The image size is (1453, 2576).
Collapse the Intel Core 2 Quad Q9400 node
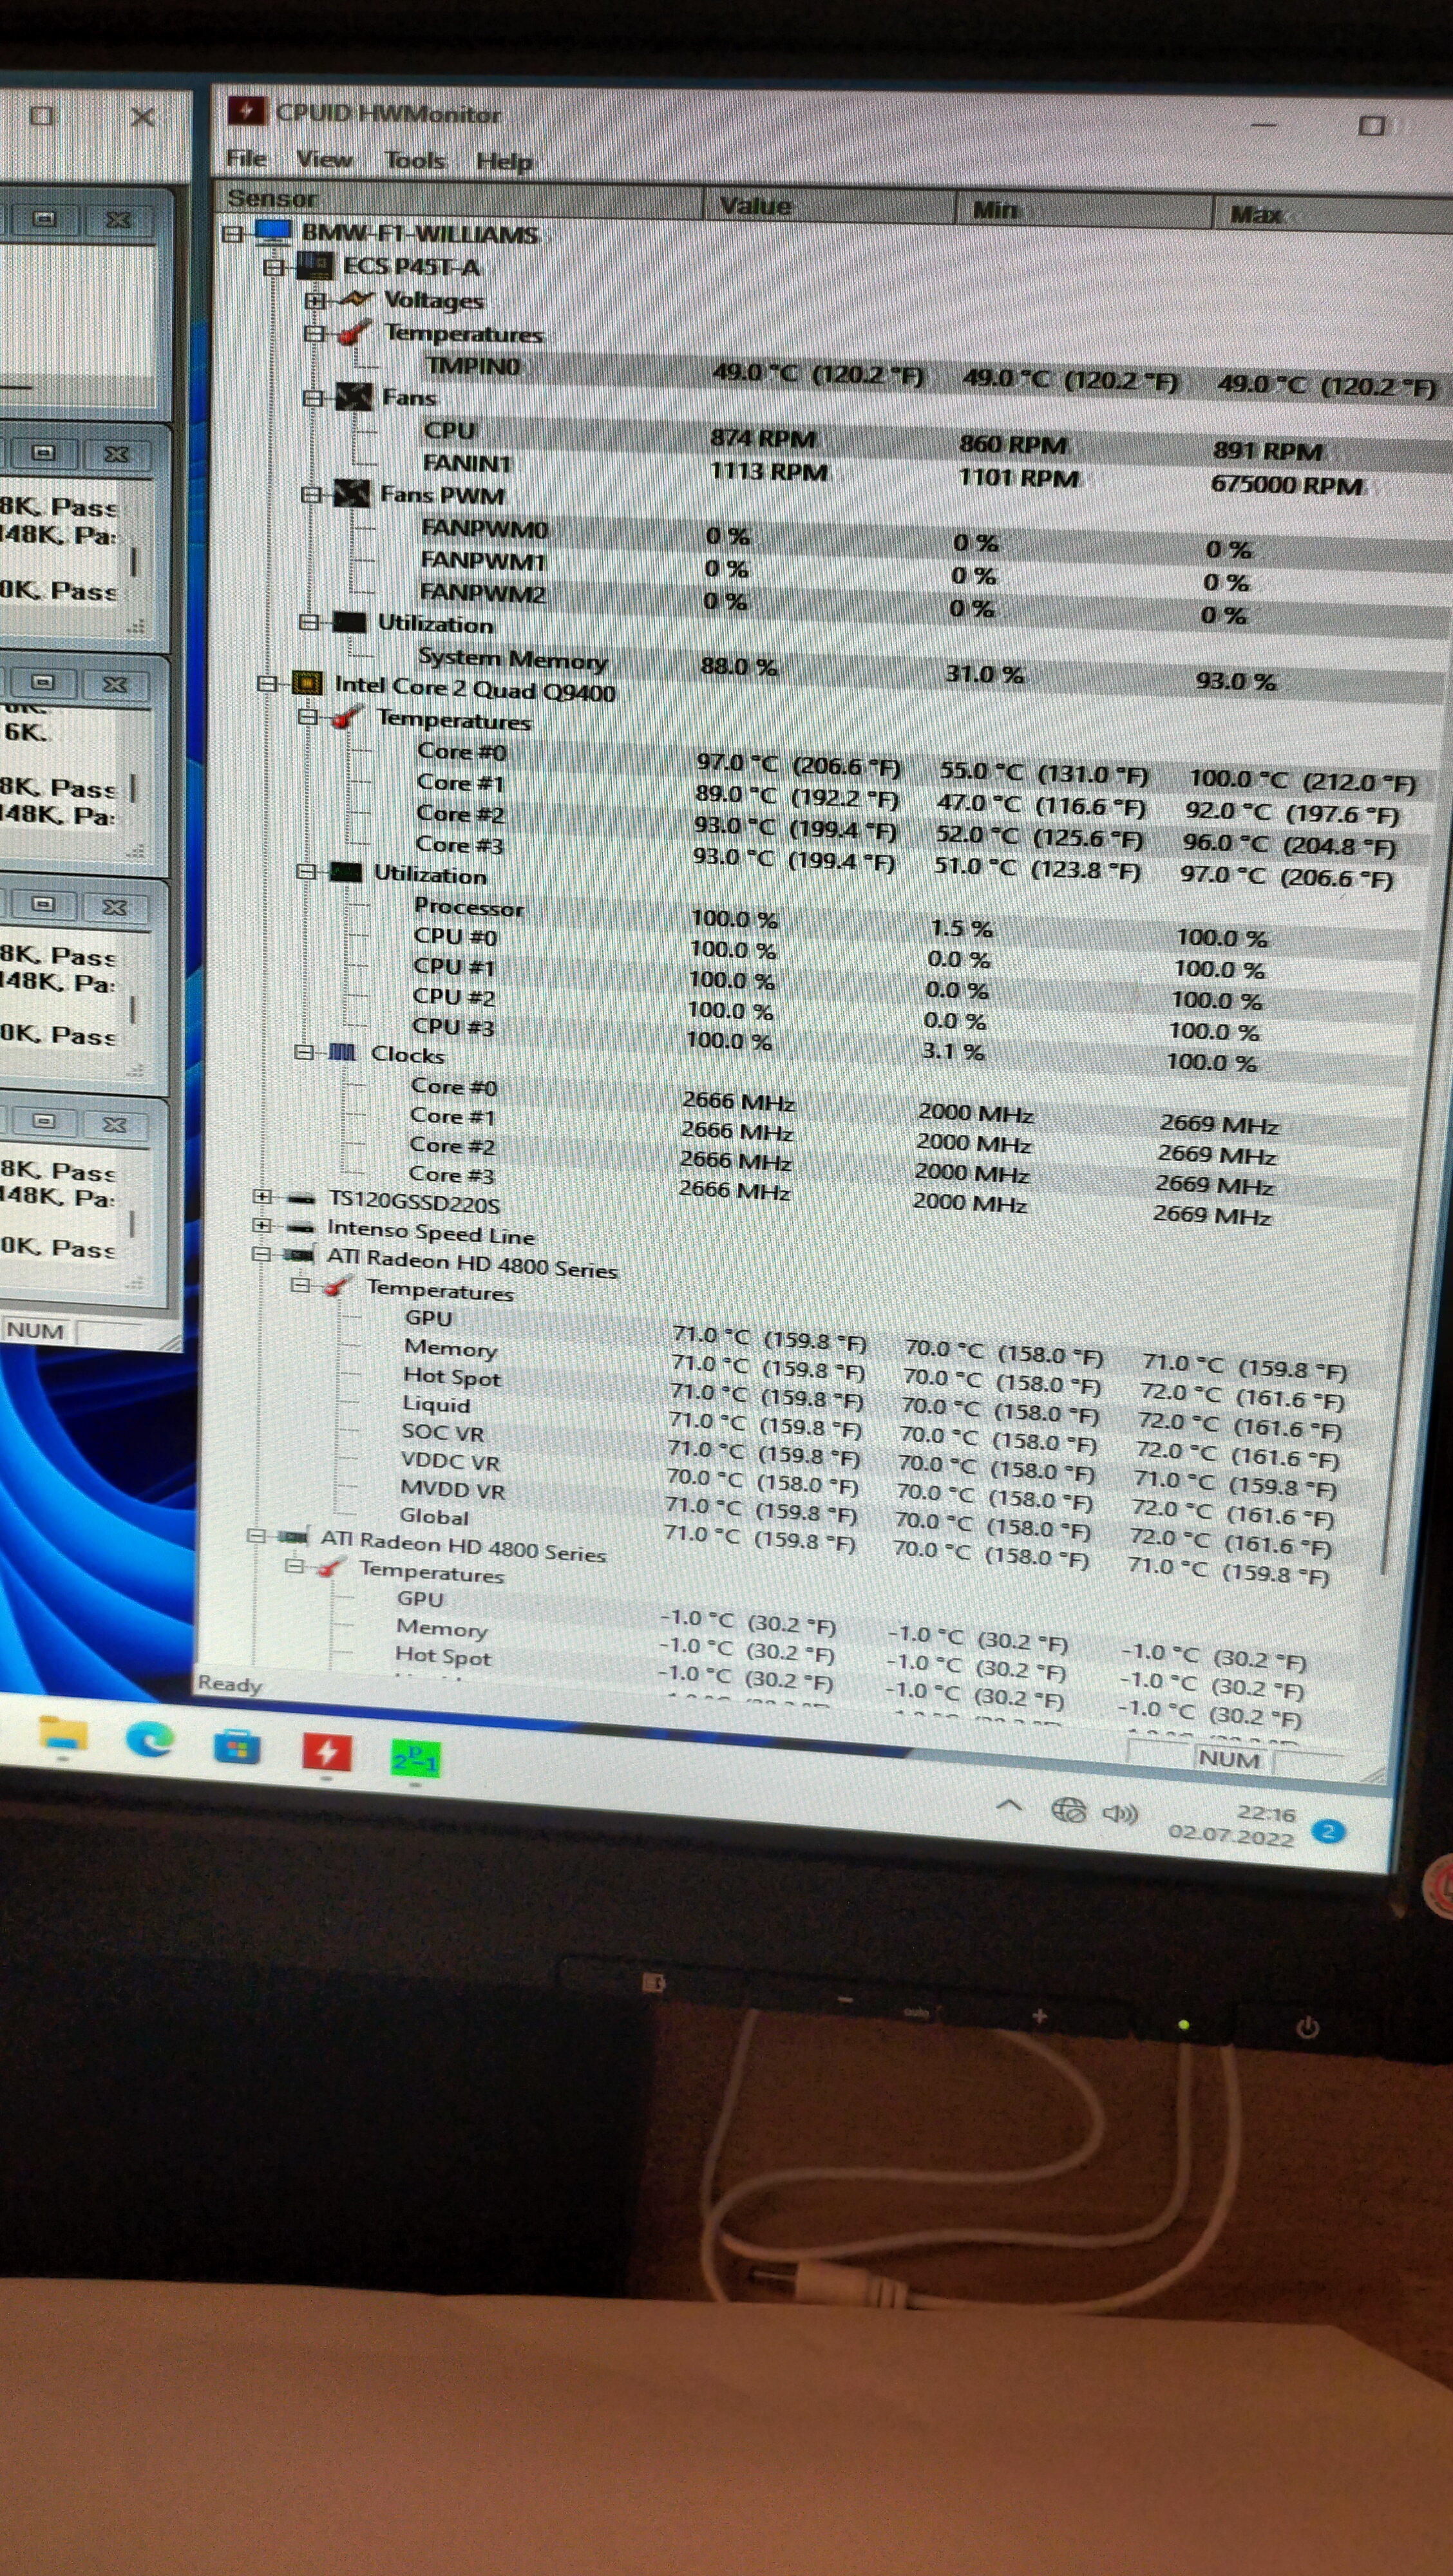point(266,685)
